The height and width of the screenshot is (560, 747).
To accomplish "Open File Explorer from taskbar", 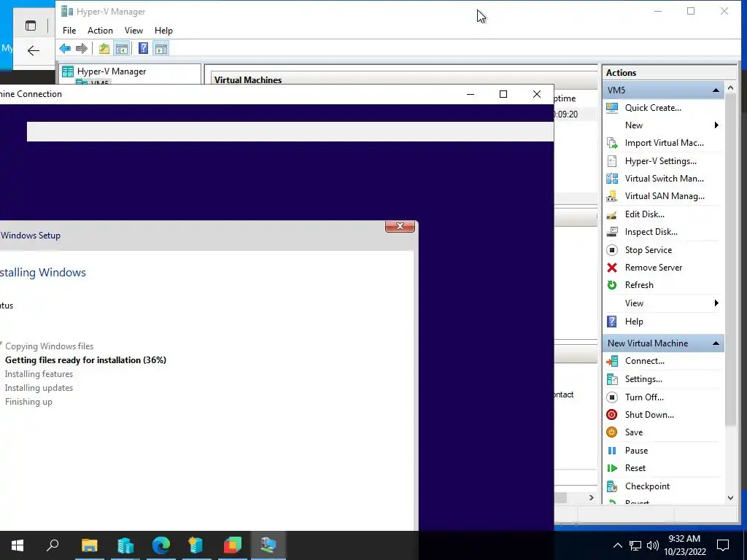I will coord(89,545).
